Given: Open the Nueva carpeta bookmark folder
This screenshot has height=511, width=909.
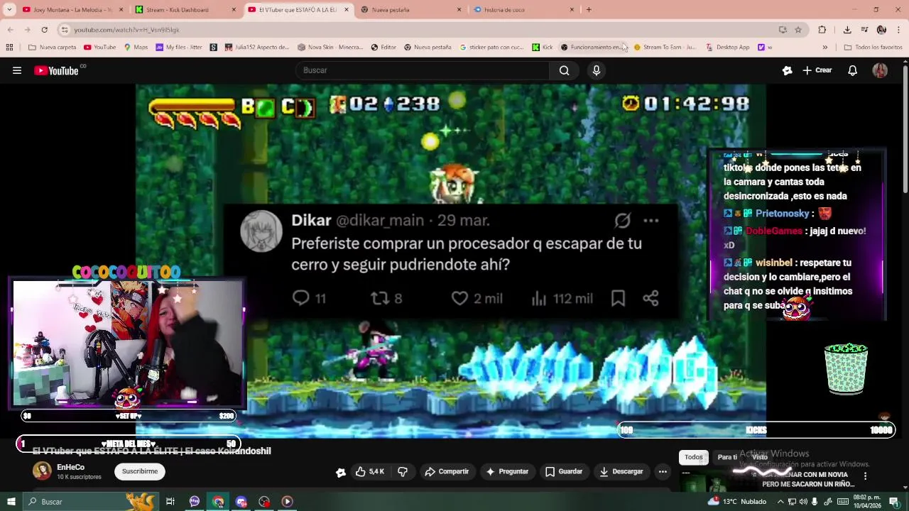Looking at the screenshot, I should (53, 48).
